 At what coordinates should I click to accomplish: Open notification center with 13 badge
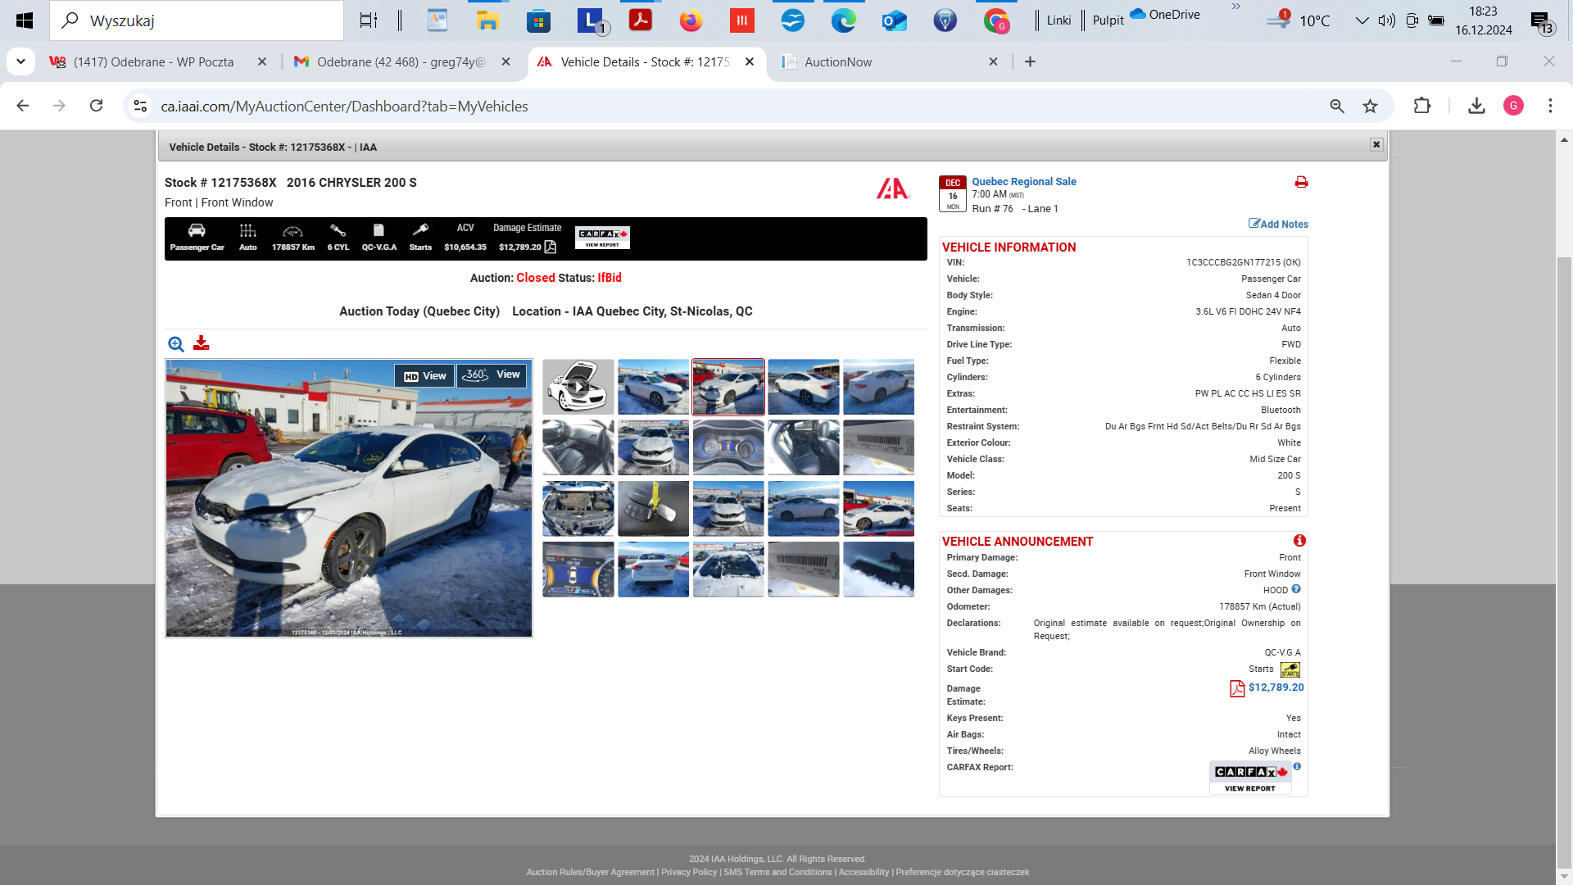pos(1541,21)
